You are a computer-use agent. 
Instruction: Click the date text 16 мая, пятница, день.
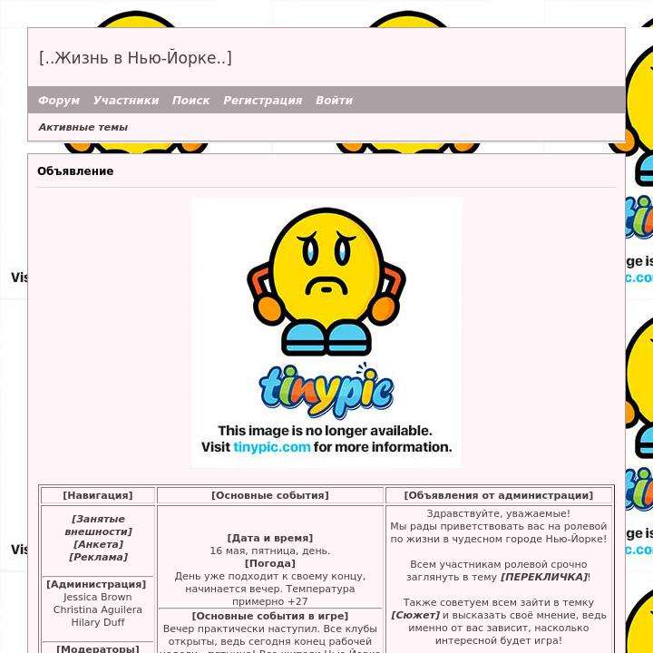click(x=270, y=551)
